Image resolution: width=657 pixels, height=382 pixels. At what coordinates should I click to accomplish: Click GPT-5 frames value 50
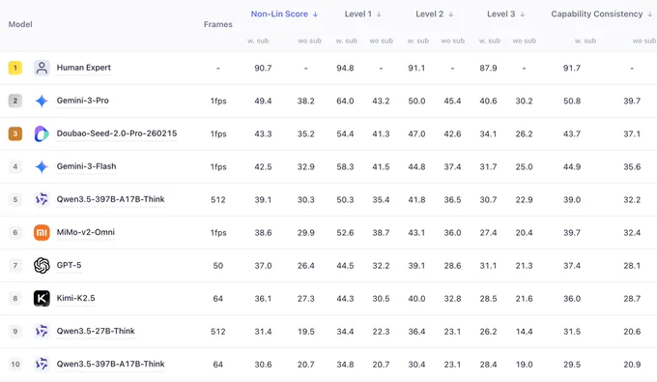218,265
